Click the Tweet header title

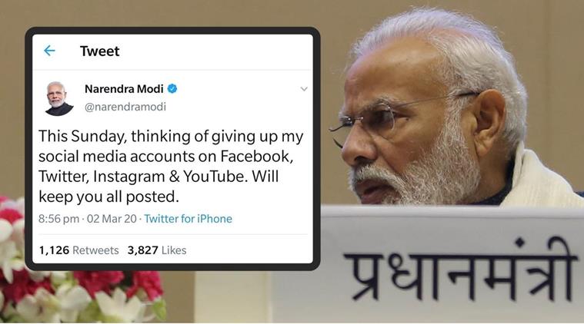(x=100, y=51)
